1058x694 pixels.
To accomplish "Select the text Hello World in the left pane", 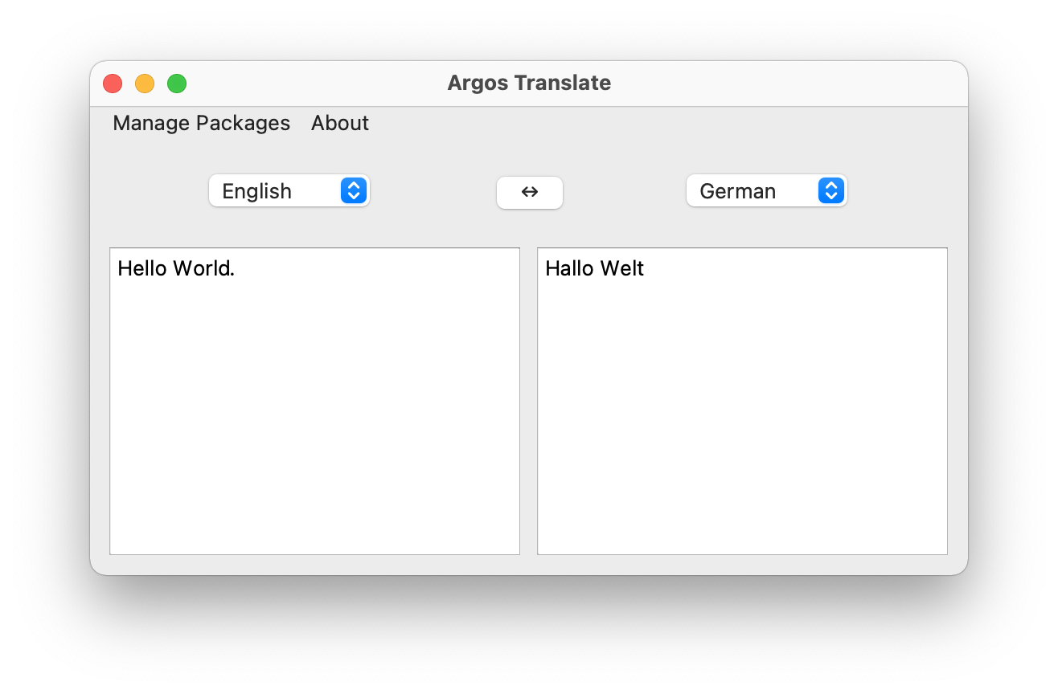I will [175, 268].
